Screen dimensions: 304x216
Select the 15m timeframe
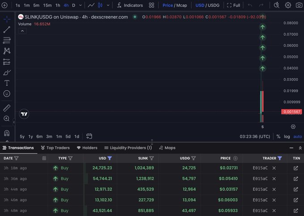click(x=47, y=5)
